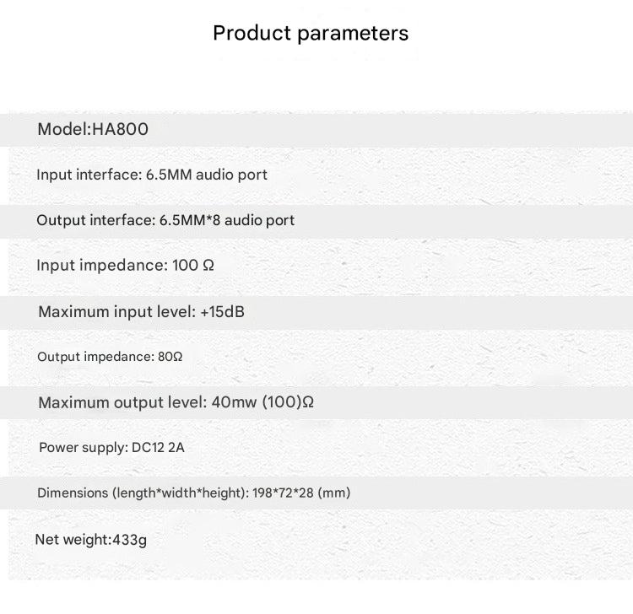Click the Maximum output level label
This screenshot has width=633, height=614.
pyautogui.click(x=120, y=402)
